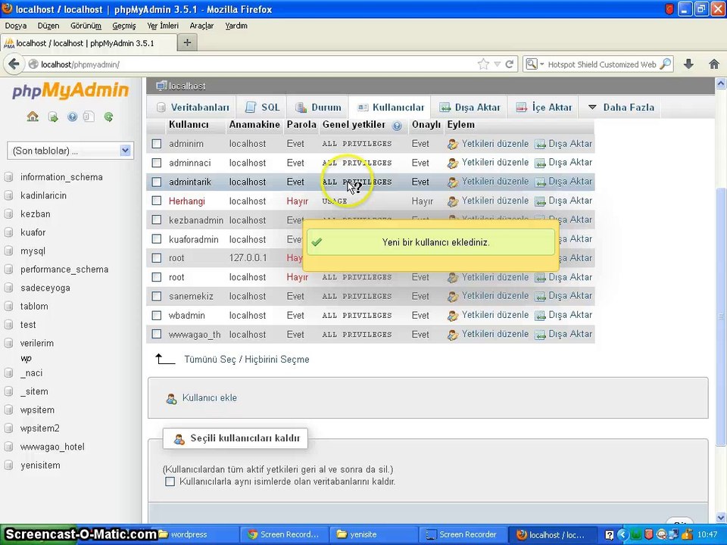Tick the checkbox for user kuaforadmin
This screenshot has height=545, width=727.
point(157,238)
